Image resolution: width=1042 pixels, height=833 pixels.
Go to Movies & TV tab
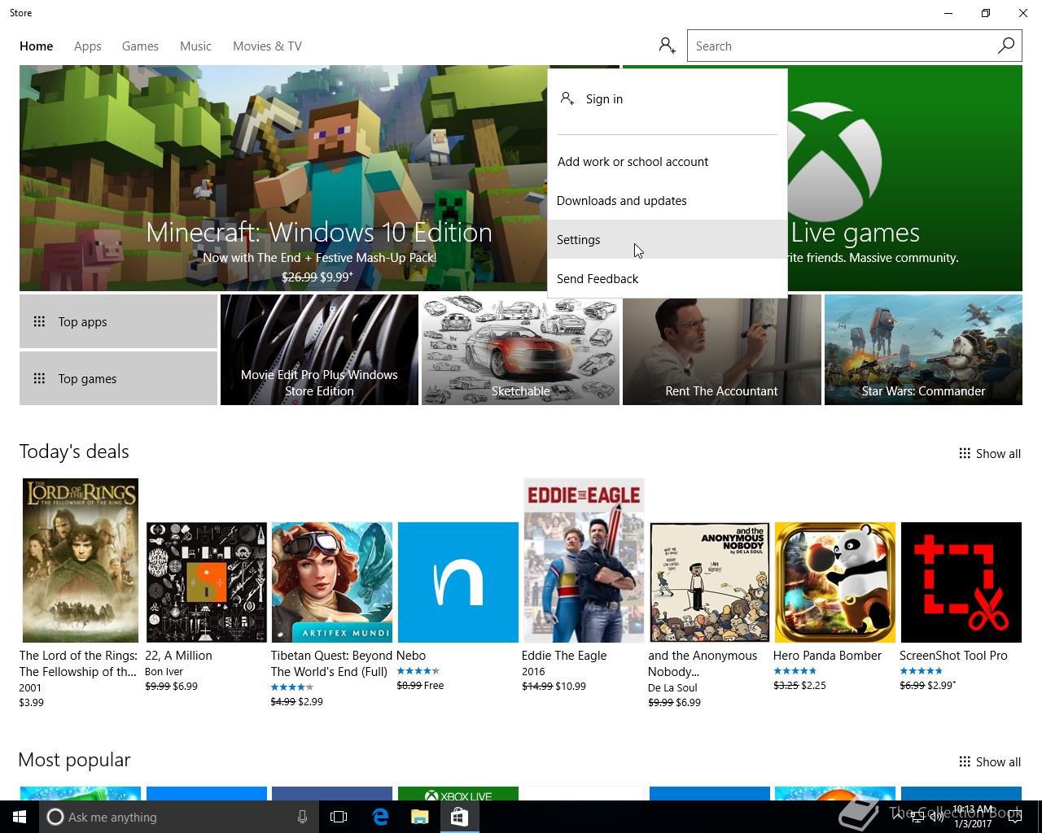pos(267,46)
